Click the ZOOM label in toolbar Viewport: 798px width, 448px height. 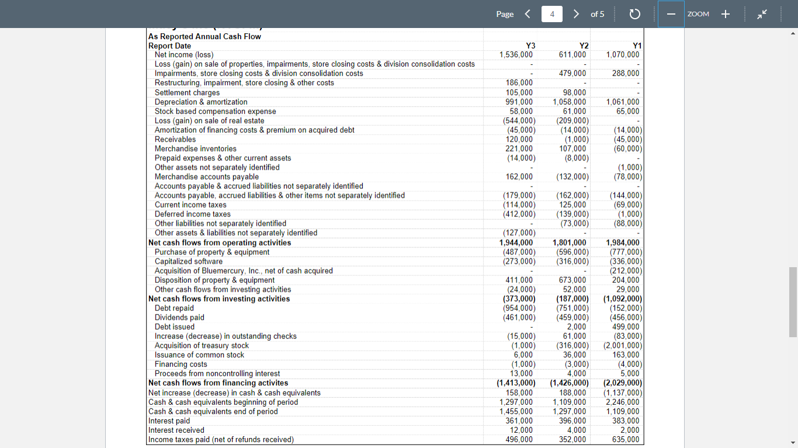[x=699, y=14]
